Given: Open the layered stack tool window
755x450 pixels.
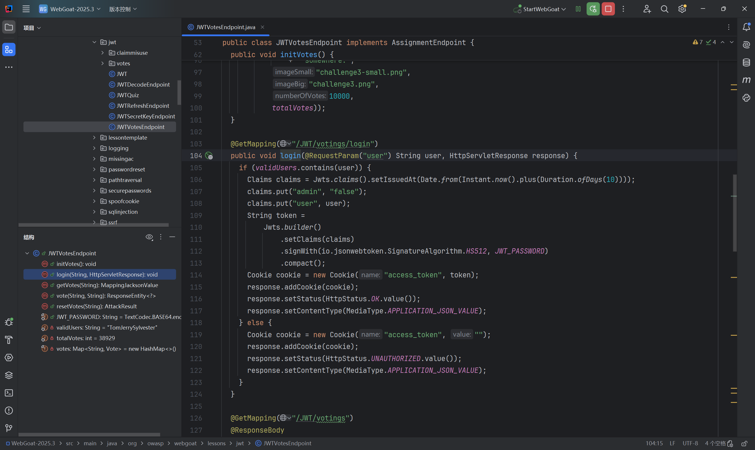Looking at the screenshot, I should click(9, 375).
